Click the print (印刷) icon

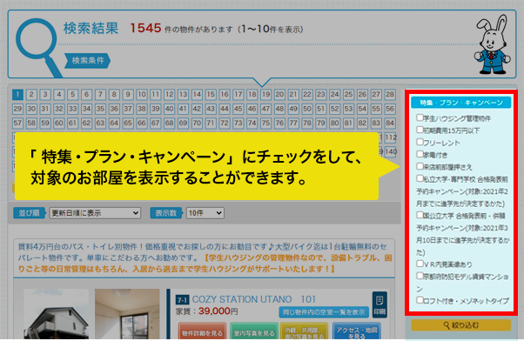pos(380,304)
